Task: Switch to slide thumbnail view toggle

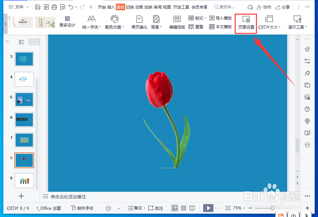Action: point(34,42)
